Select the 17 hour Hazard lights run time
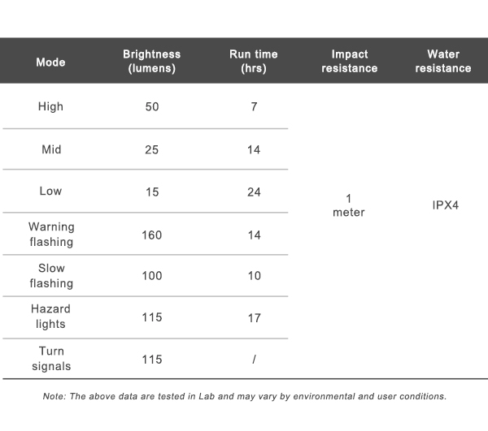 tap(254, 317)
